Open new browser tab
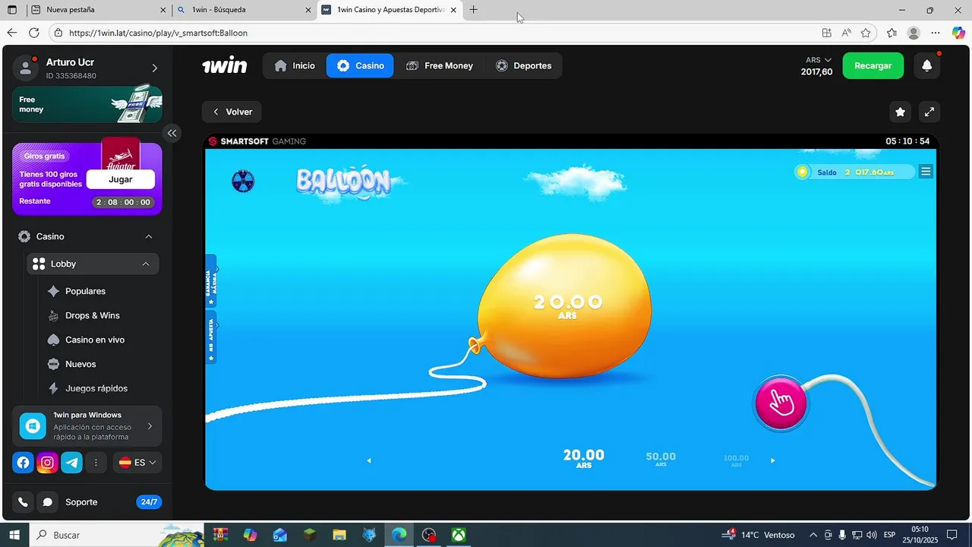Screen dimensions: 972x547 pyautogui.click(x=473, y=10)
